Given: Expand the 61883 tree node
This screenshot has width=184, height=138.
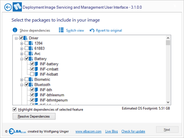Looking at the screenshot, I should point(21,49).
